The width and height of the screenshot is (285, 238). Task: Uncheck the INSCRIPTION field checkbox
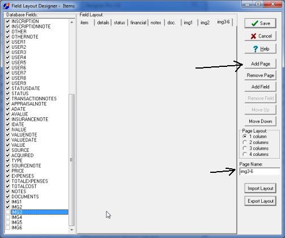(x=8, y=21)
